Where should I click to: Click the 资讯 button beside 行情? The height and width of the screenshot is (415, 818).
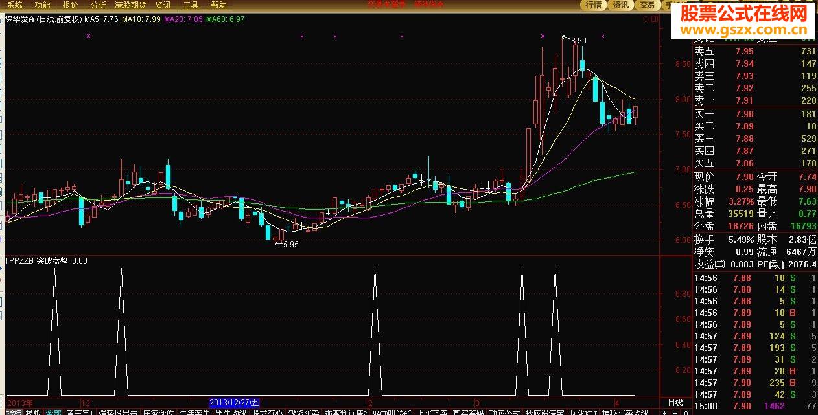(620, 5)
